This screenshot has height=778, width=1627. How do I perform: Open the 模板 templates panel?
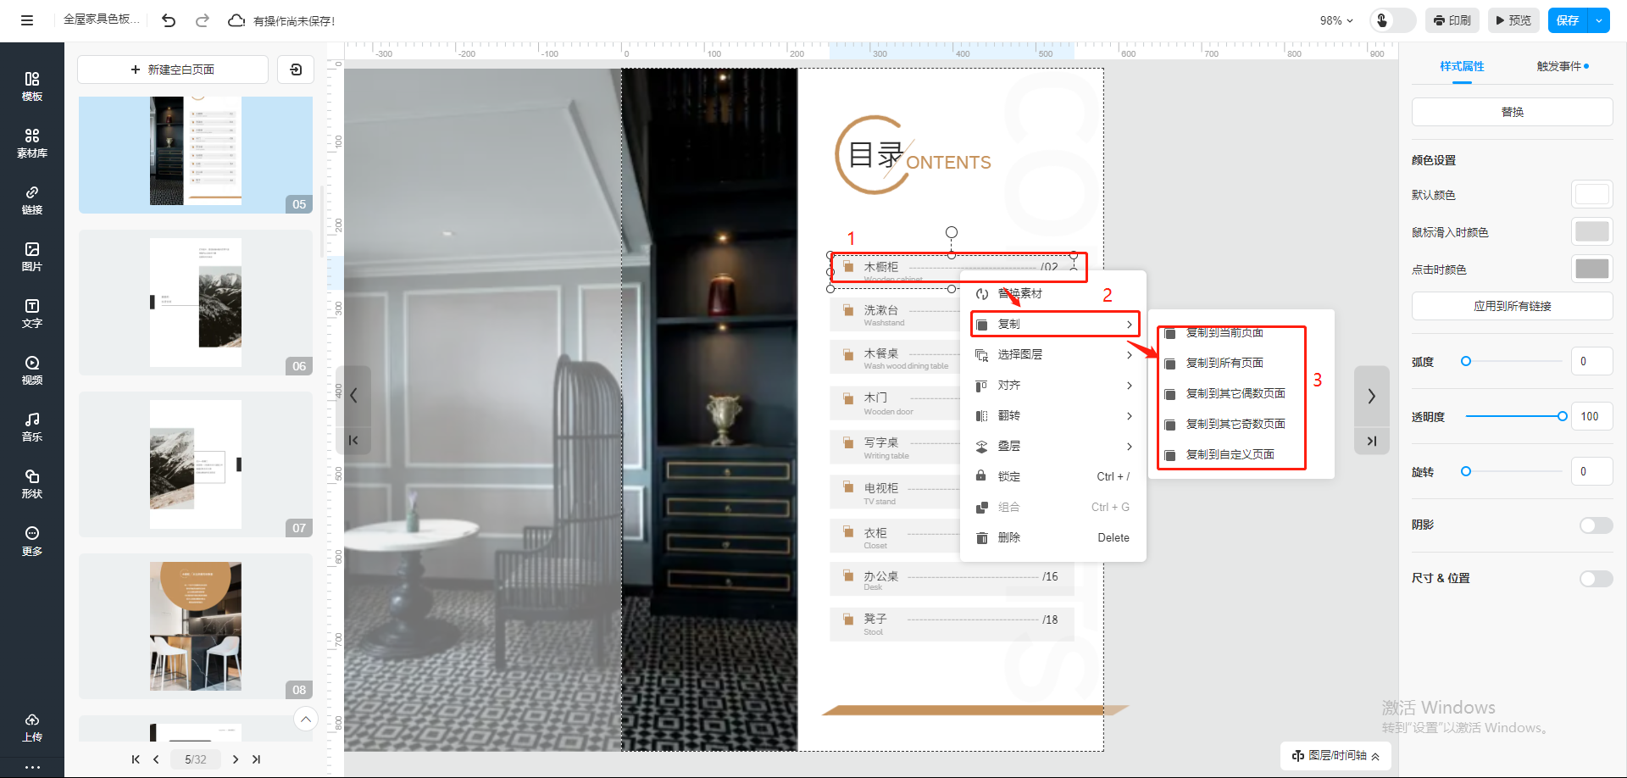(31, 86)
